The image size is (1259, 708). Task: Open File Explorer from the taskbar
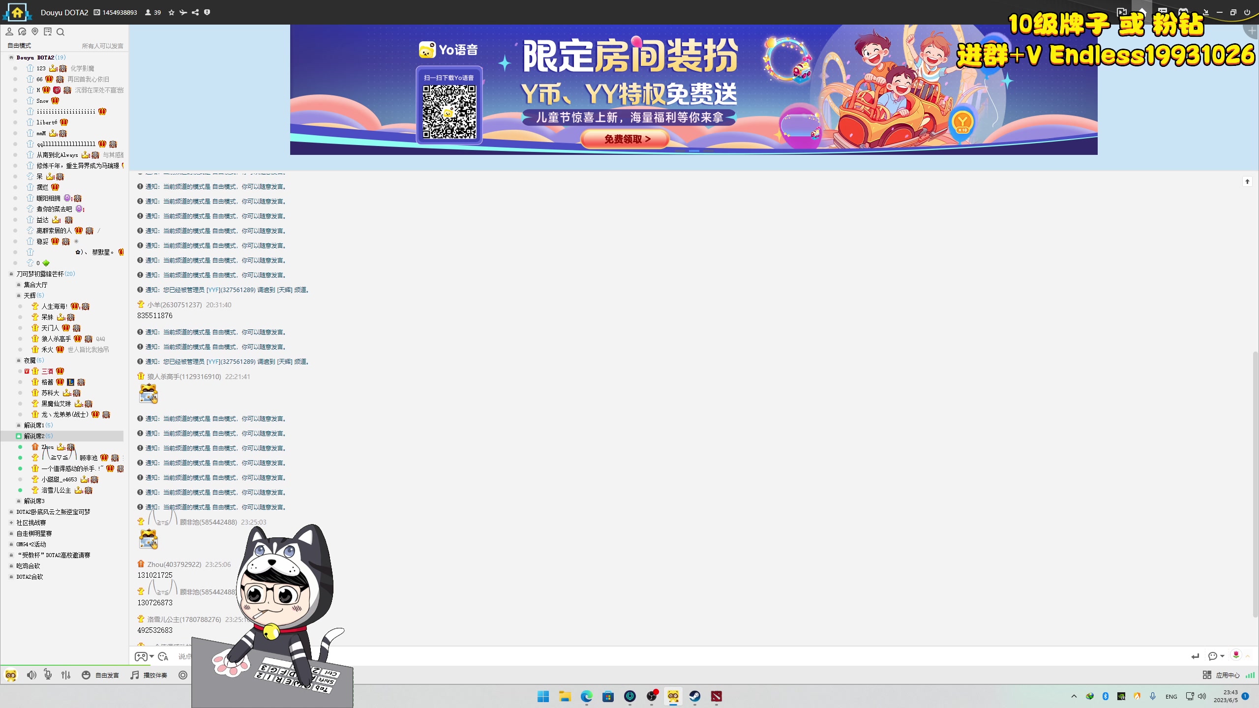point(565,696)
